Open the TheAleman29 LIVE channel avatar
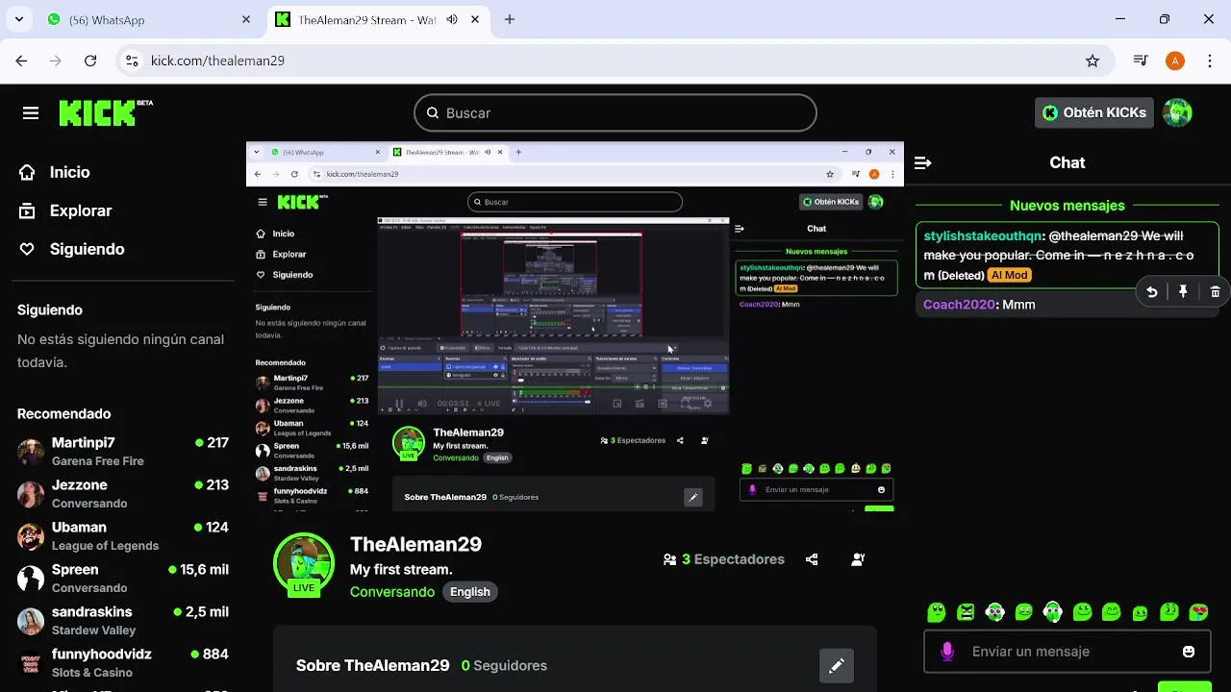Viewport: 1231px width, 692px height. (x=304, y=564)
